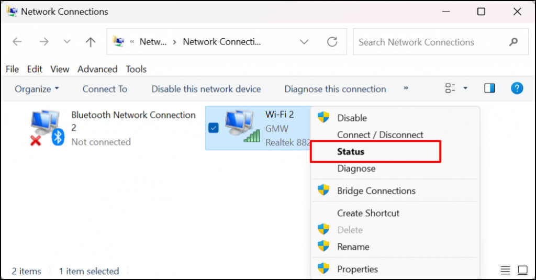Image resolution: width=536 pixels, height=280 pixels.
Task: Open the Organize dropdown menu
Action: [x=37, y=89]
